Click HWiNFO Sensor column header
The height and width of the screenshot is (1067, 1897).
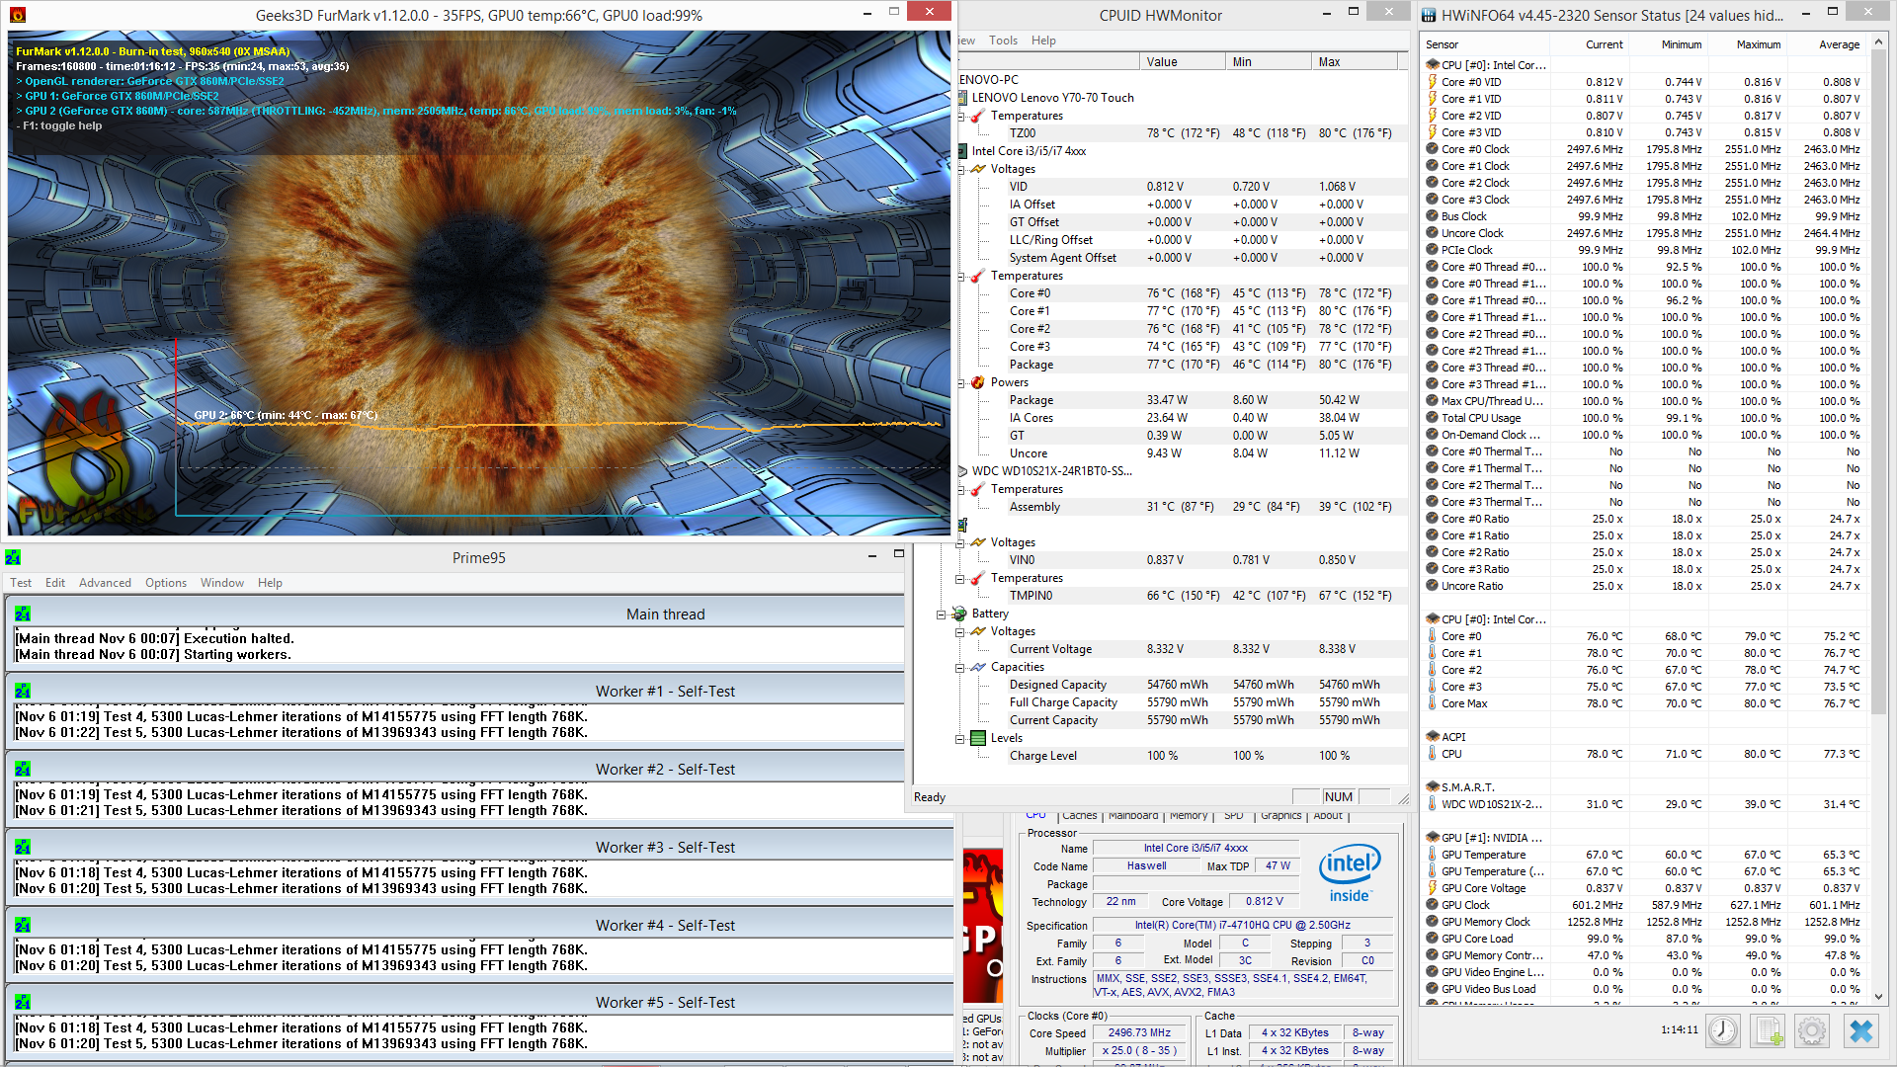(x=1485, y=44)
